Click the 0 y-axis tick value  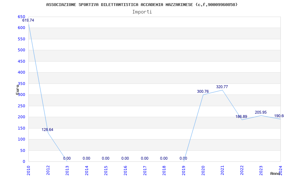click(x=24, y=162)
